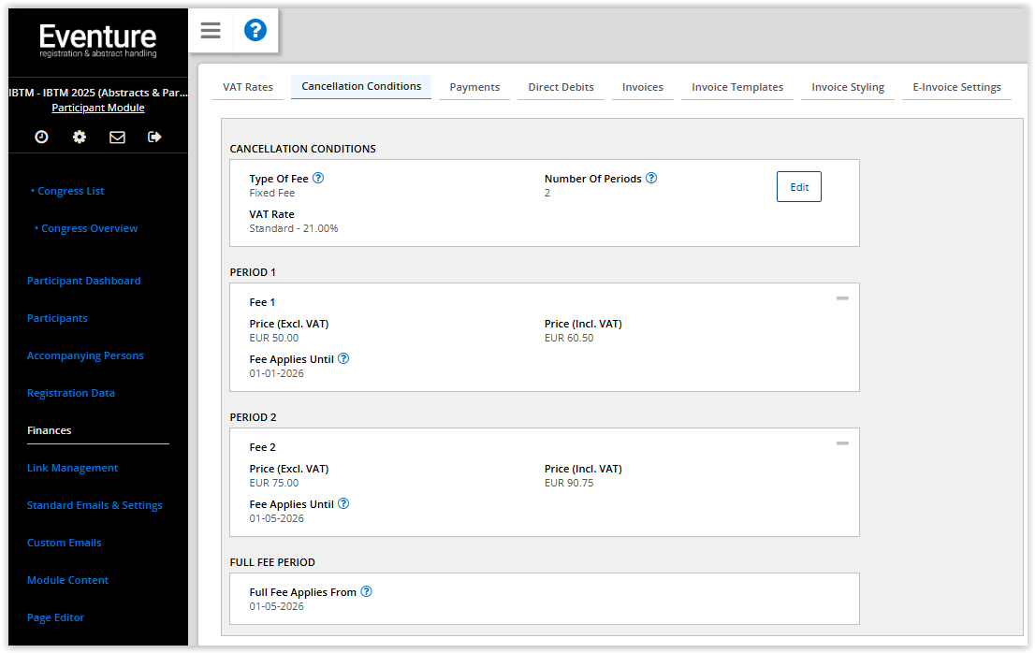Click the Eventure logo
The image size is (1035, 653).
pyautogui.click(x=98, y=41)
